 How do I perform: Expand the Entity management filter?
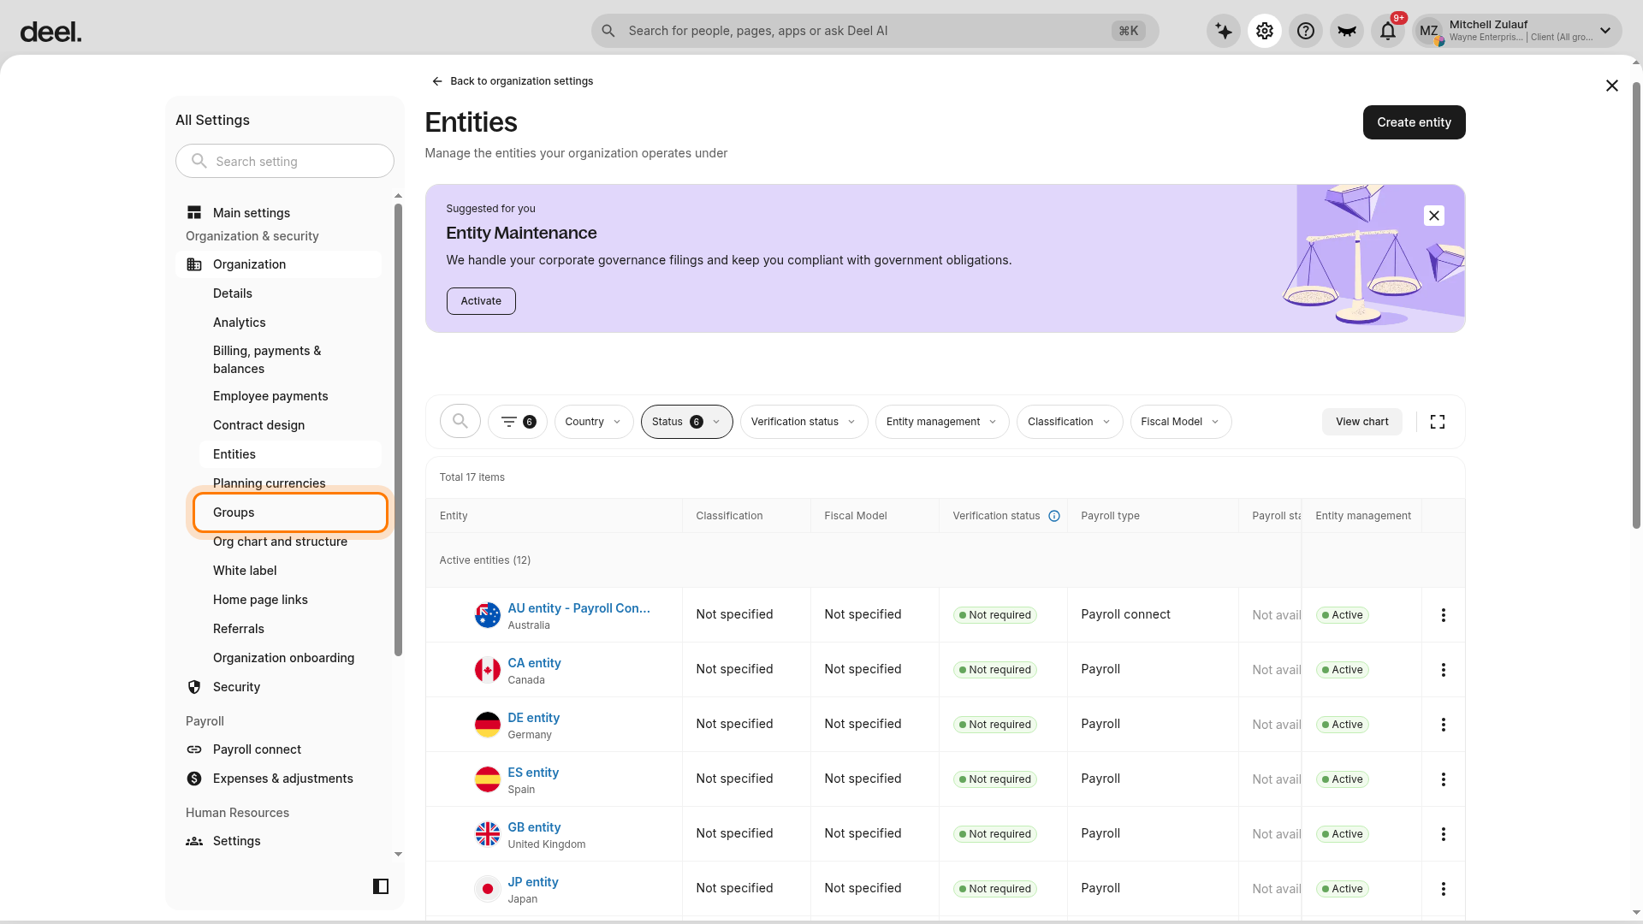(x=942, y=422)
